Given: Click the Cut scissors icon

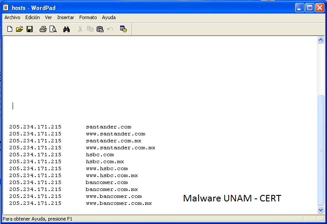Looking at the screenshot, I should click(x=80, y=29).
